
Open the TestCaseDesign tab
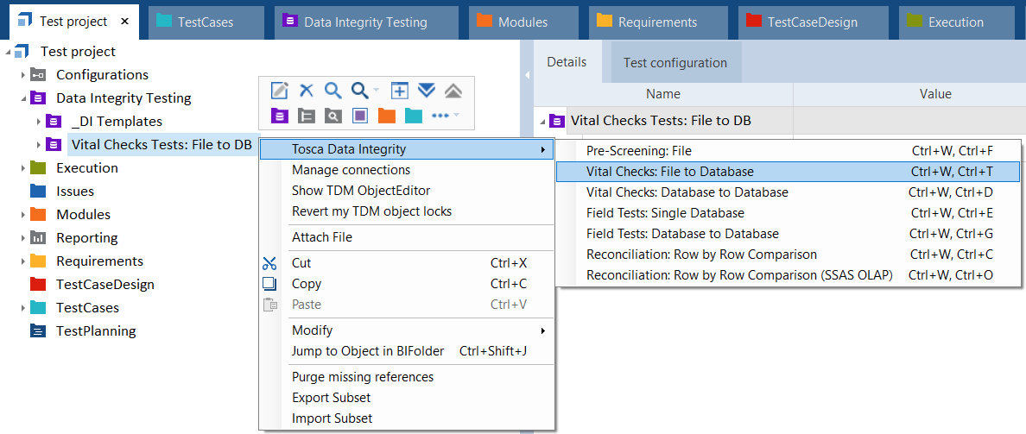click(x=812, y=22)
